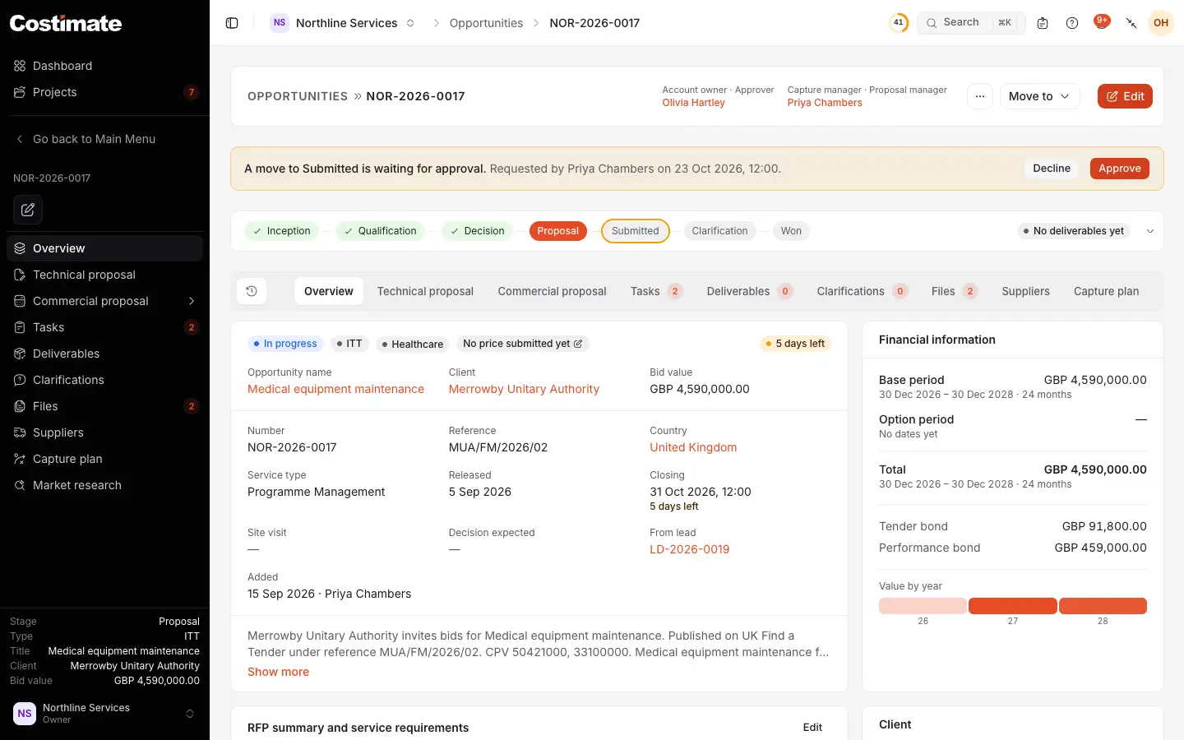The image size is (1184, 740).
Task: Open the Files tab
Action: 954,291
